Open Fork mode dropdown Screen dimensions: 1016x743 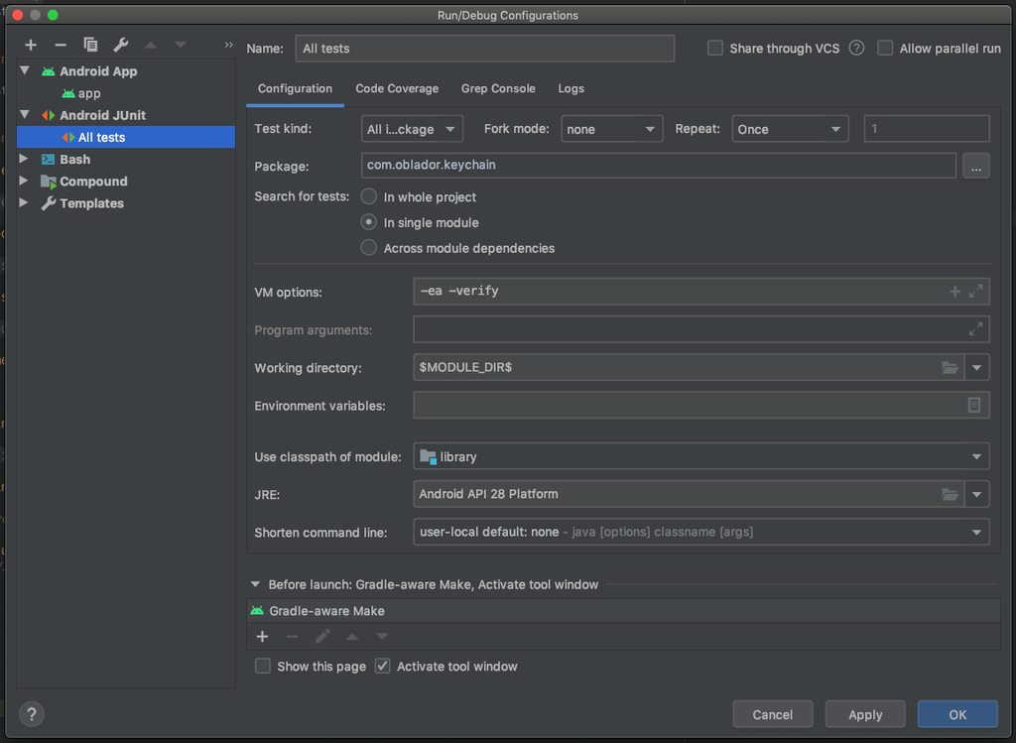click(x=611, y=129)
